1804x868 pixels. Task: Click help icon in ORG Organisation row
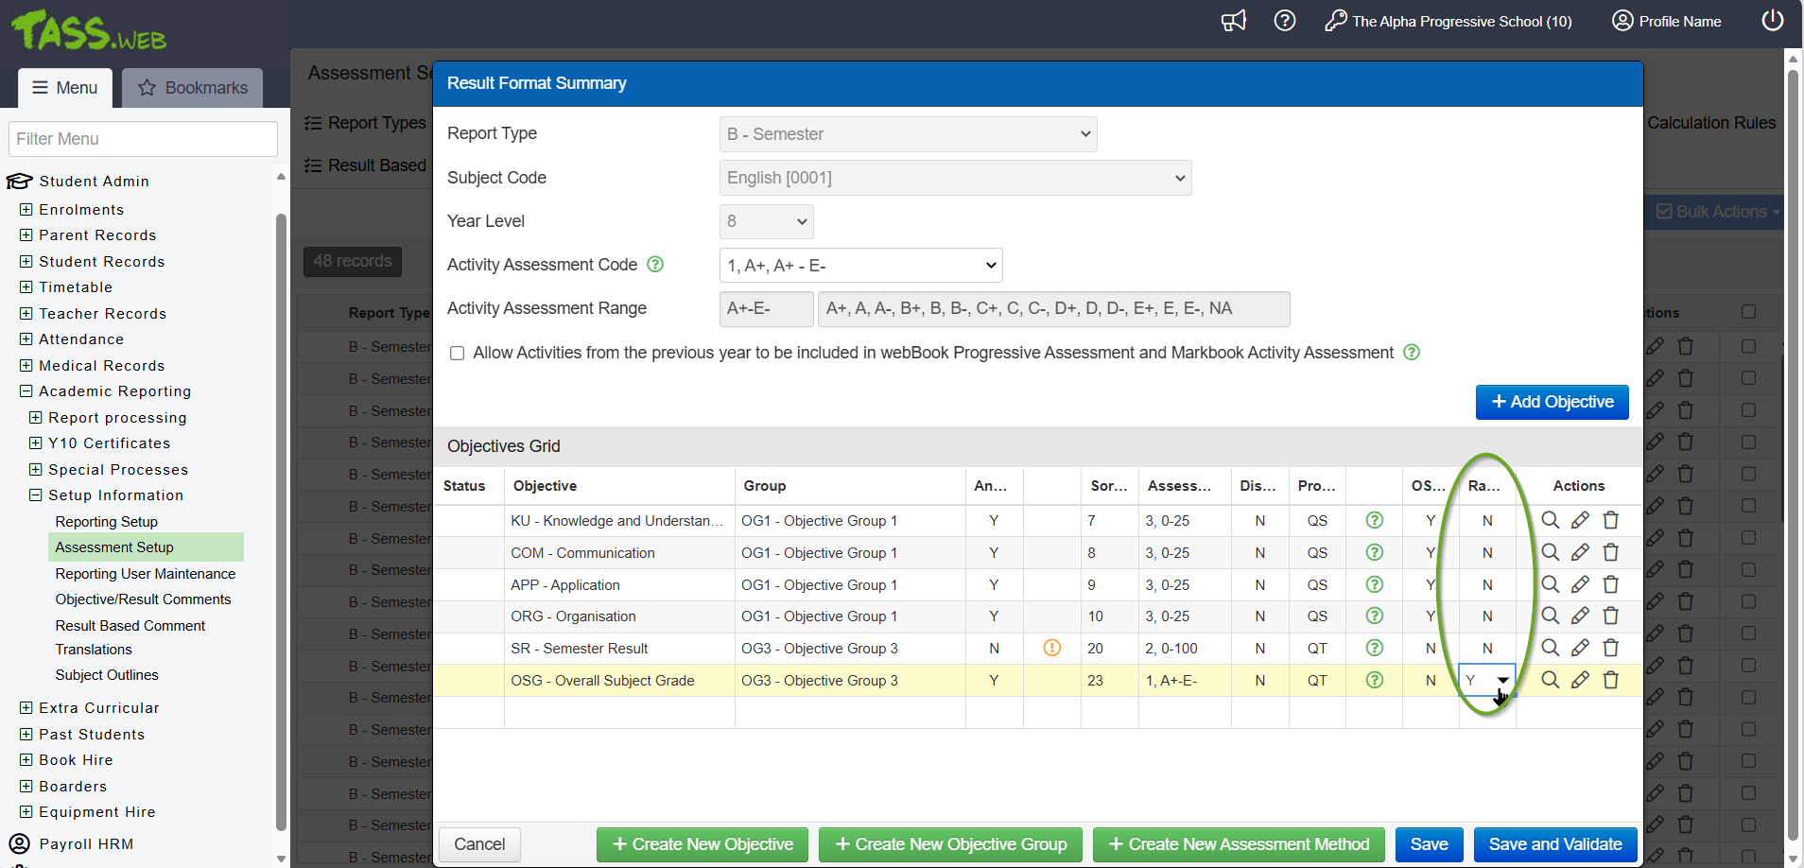(x=1375, y=616)
